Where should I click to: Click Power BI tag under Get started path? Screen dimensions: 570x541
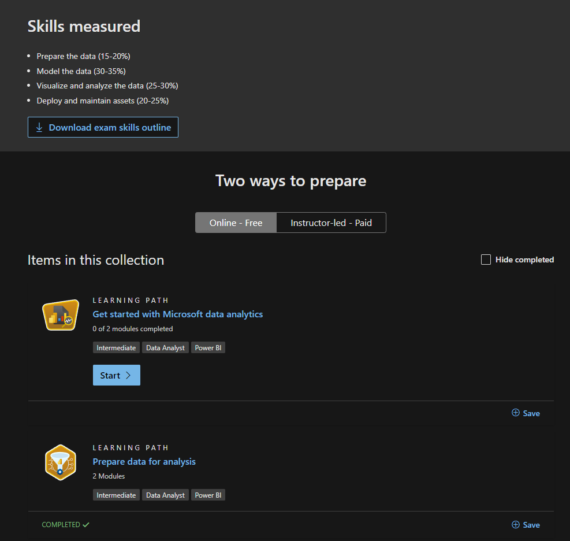coord(208,347)
